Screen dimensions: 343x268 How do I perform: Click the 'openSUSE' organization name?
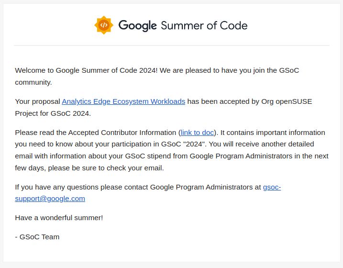pos(294,101)
